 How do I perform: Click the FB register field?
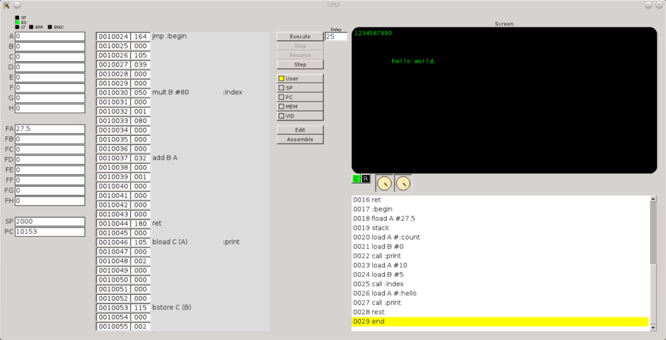(x=50, y=139)
